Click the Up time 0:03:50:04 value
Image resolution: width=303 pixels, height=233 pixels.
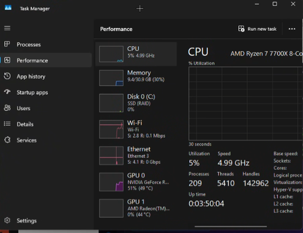(x=206, y=203)
